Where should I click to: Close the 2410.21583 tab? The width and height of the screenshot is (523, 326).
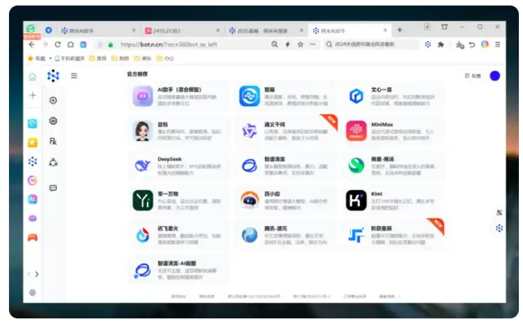click(218, 31)
